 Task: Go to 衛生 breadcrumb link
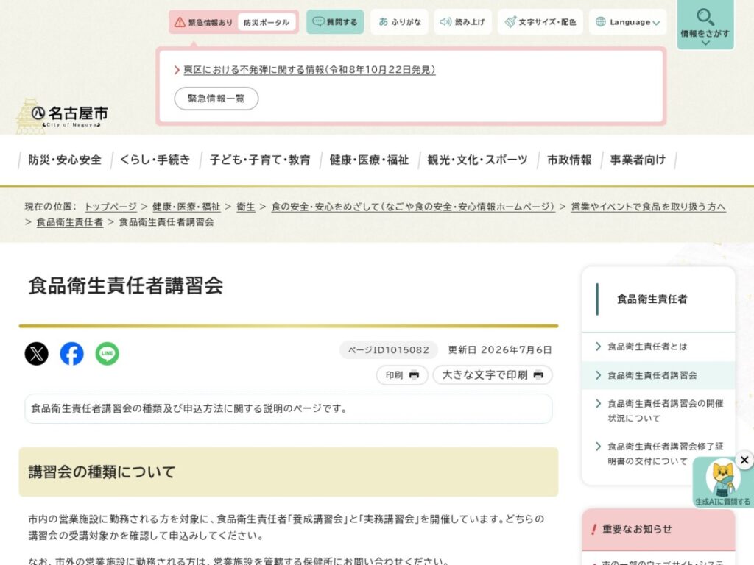(x=246, y=207)
